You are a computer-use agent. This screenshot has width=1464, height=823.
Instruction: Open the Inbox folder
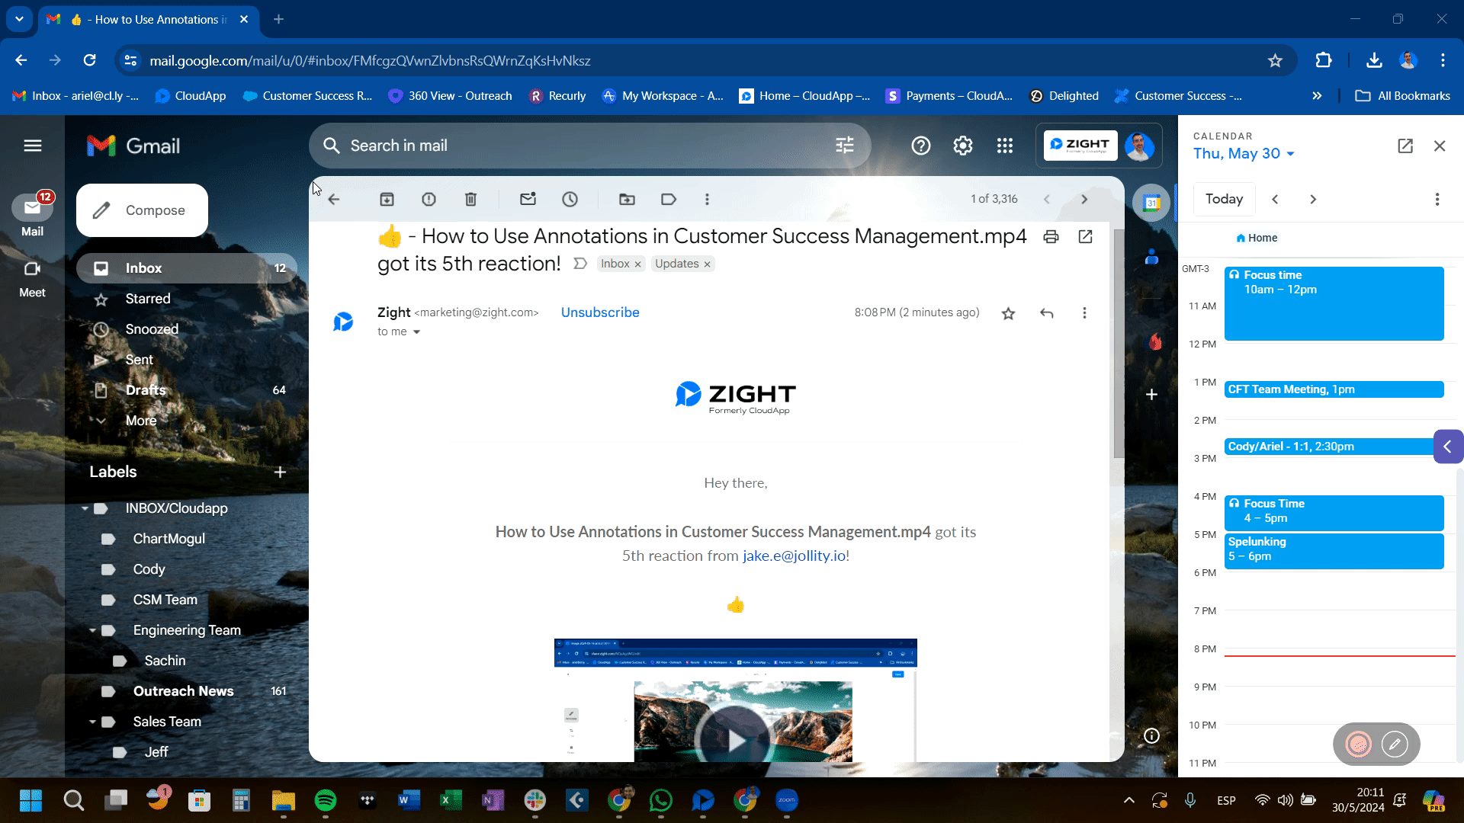click(187, 268)
